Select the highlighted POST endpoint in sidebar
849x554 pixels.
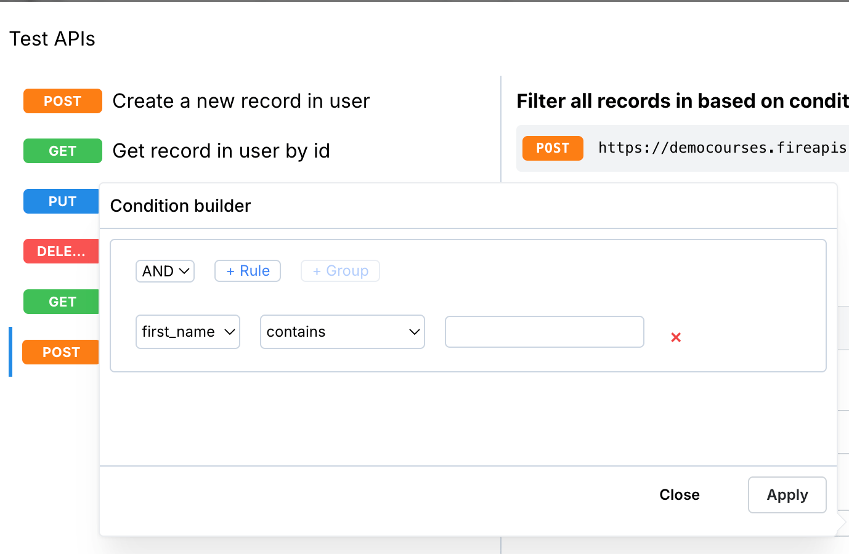(60, 352)
